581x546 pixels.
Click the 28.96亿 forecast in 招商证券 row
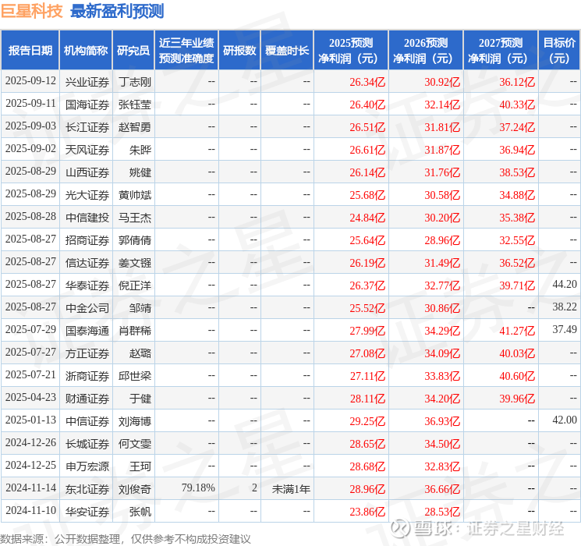click(x=442, y=240)
